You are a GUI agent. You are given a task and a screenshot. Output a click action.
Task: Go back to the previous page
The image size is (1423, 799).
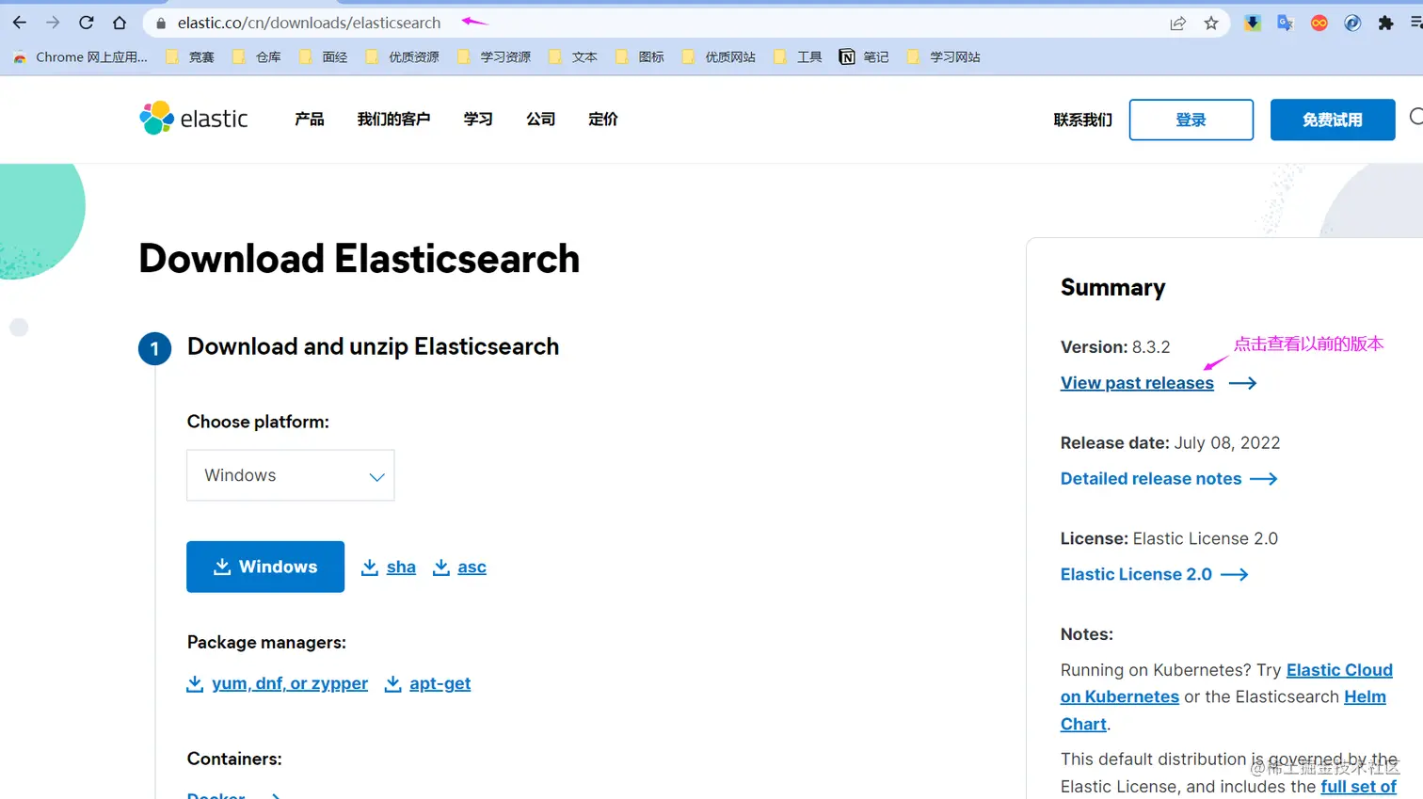pos(20,23)
